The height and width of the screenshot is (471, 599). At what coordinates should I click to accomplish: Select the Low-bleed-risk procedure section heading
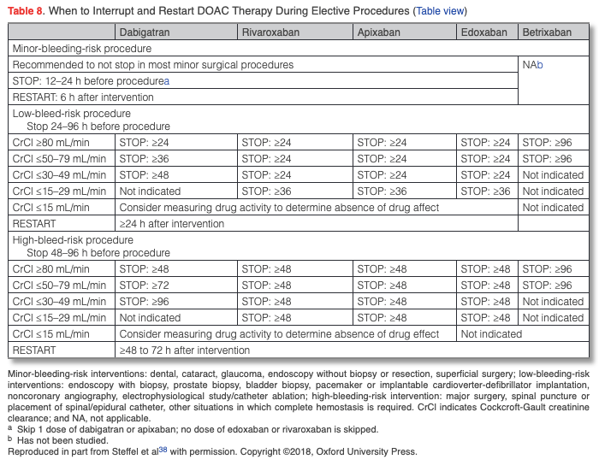point(73,113)
